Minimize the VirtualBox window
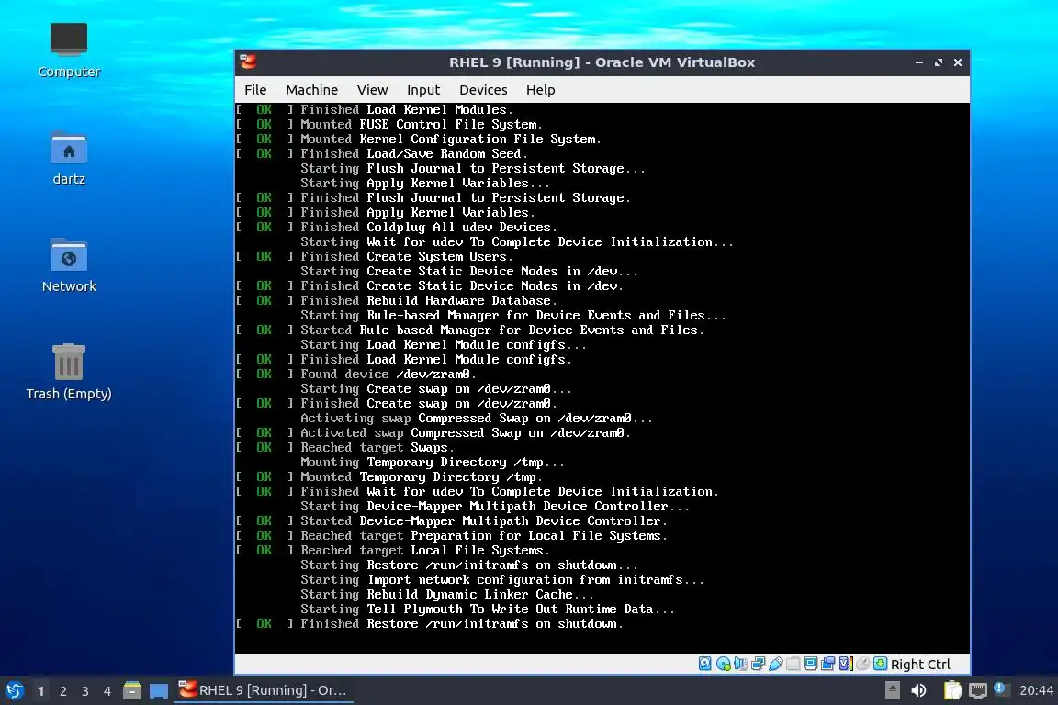The width and height of the screenshot is (1058, 705). click(919, 62)
